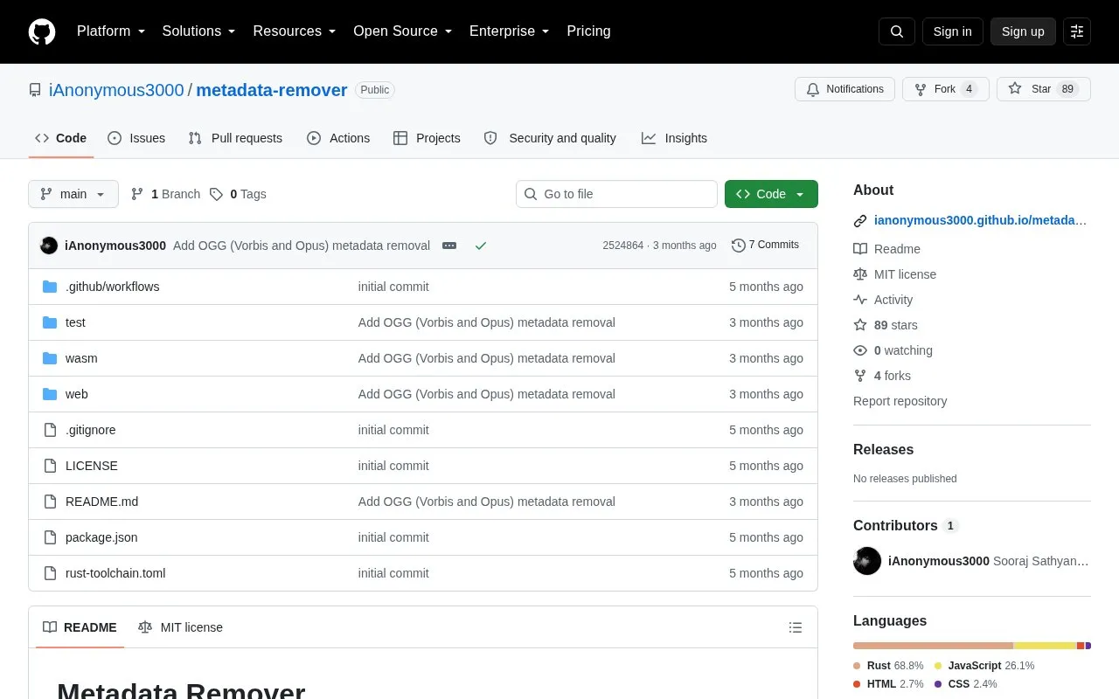Switch to the Issues tab

tap(136, 138)
